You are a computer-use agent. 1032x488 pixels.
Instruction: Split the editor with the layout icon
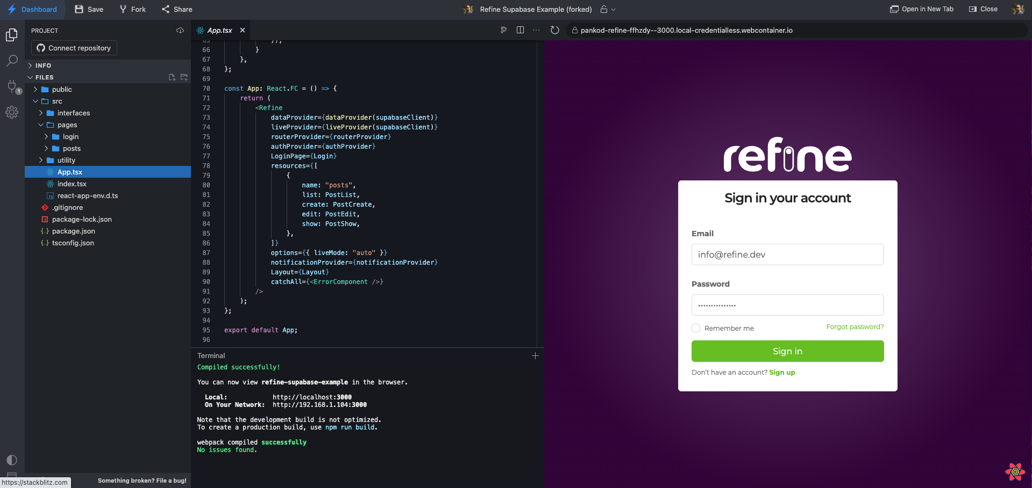coord(520,30)
